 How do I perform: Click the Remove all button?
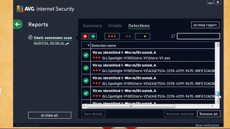pyautogui.click(x=208, y=114)
